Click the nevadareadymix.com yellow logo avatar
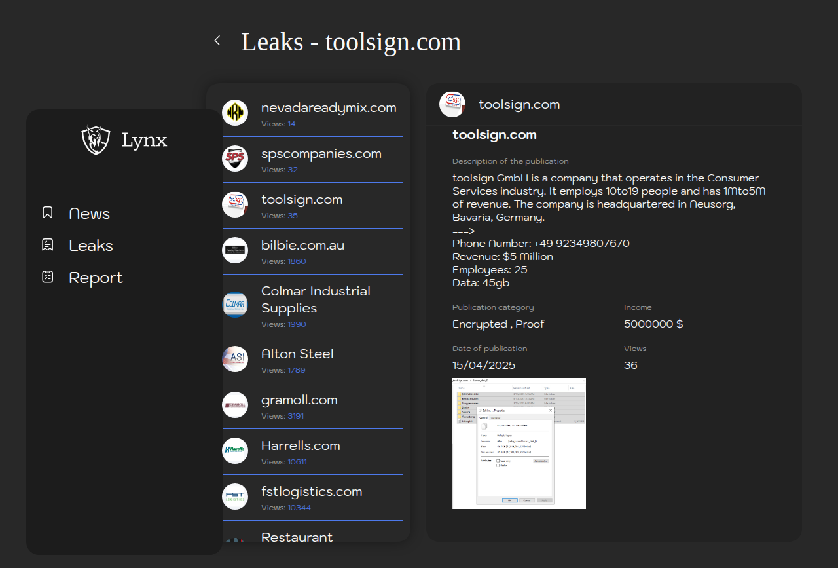Viewport: 838px width, 568px height. [235, 113]
